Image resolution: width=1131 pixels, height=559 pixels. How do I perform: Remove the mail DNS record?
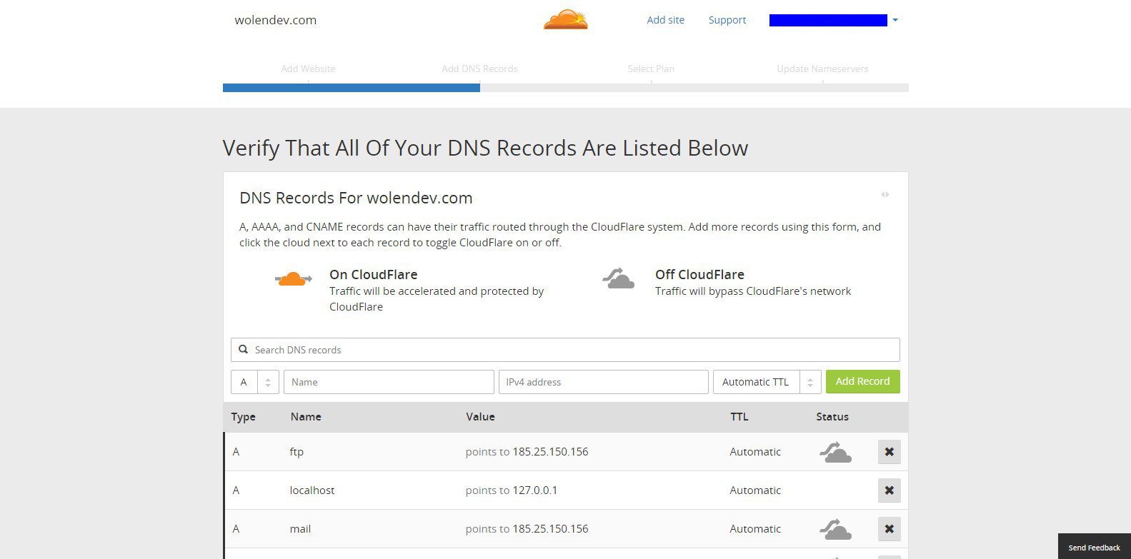[889, 529]
